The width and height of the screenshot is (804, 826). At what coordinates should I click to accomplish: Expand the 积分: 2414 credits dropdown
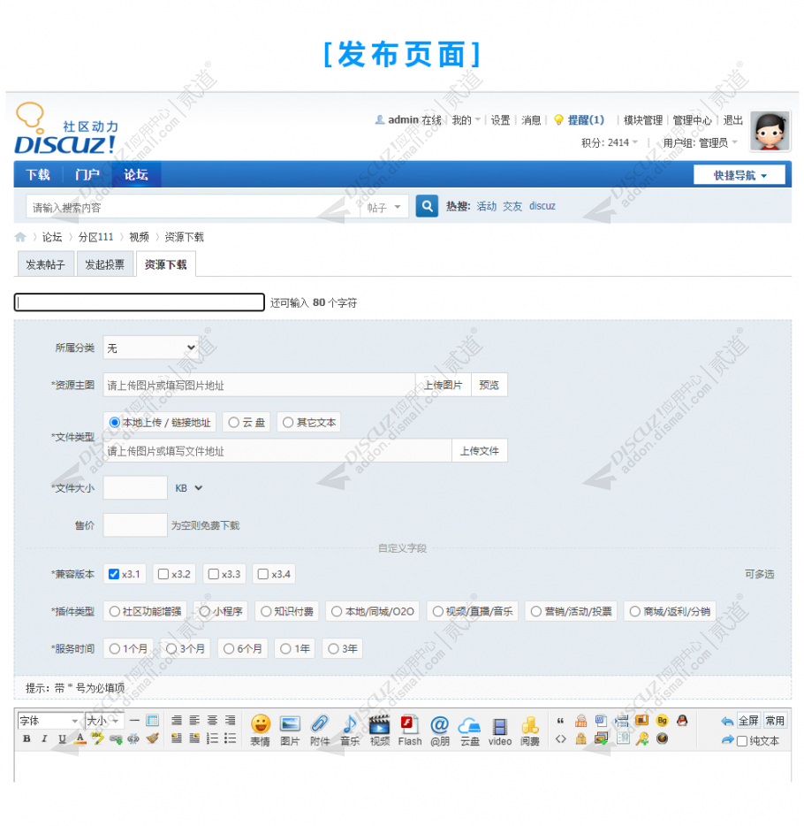point(610,142)
